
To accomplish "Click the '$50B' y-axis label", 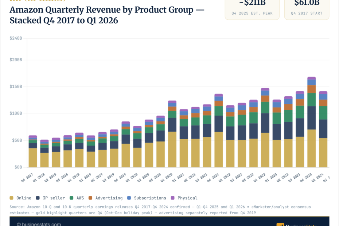I will 17,140.
